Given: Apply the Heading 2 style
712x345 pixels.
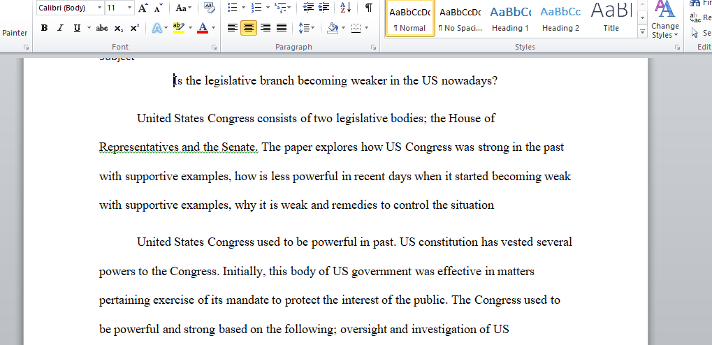Looking at the screenshot, I should coord(561,19).
